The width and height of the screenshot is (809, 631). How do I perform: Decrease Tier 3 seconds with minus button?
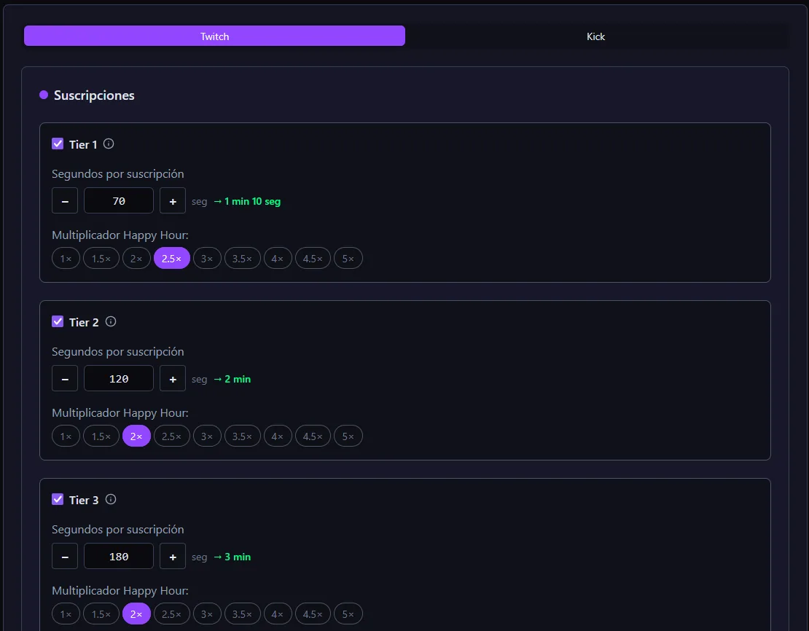(65, 556)
